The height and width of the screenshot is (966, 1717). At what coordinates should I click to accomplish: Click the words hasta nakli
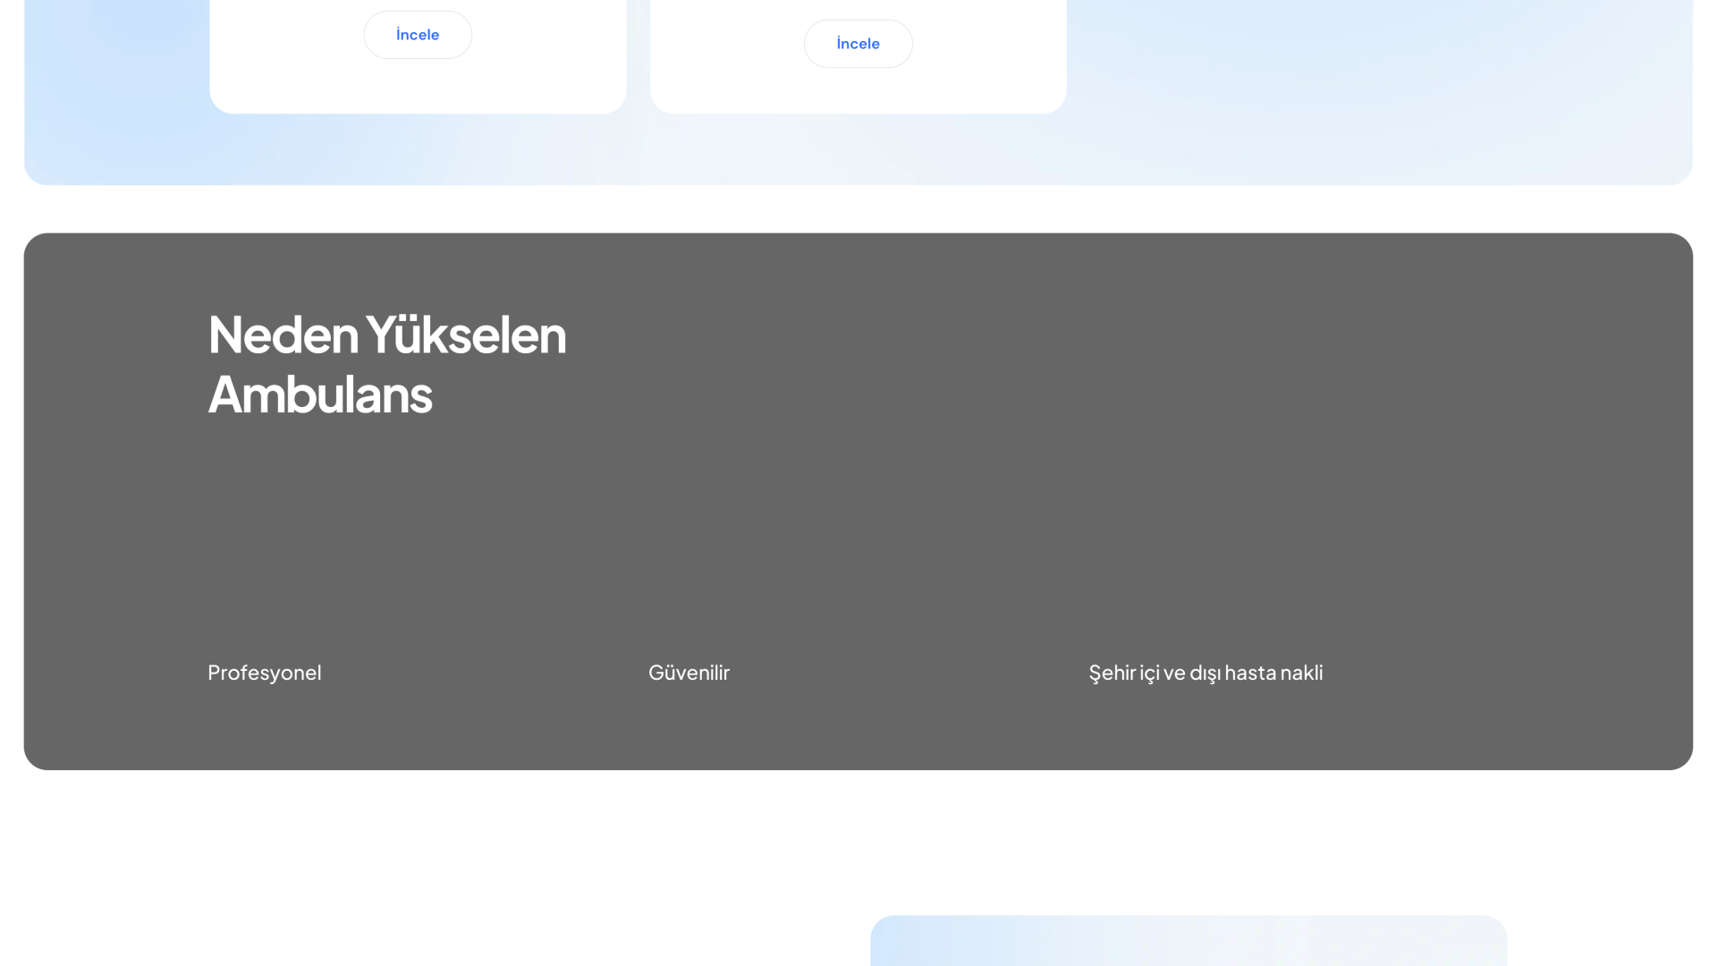[x=1273, y=673]
